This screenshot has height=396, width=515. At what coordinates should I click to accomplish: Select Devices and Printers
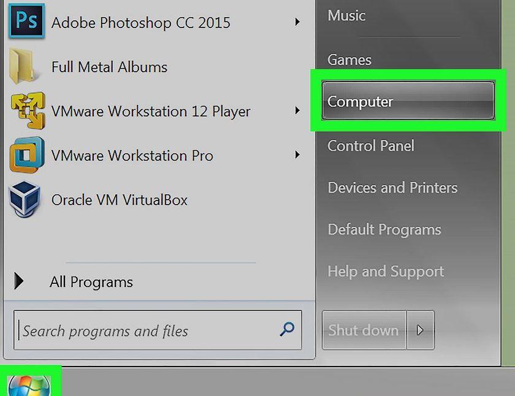tap(392, 188)
